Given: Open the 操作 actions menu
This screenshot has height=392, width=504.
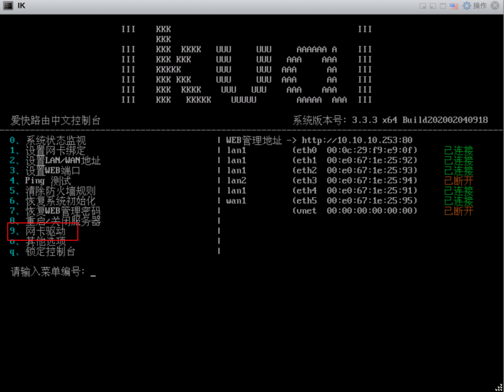Looking at the screenshot, I should (475, 6).
